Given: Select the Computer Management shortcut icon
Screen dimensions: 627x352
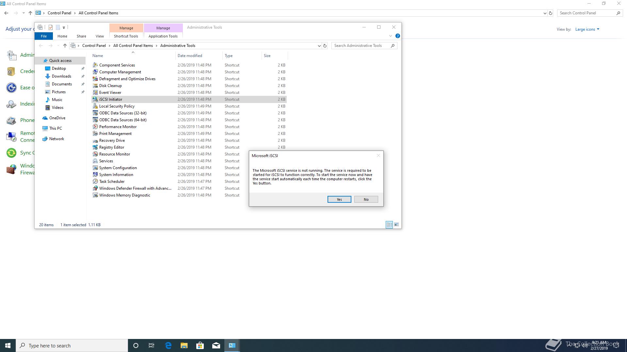Looking at the screenshot, I should pyautogui.click(x=95, y=72).
